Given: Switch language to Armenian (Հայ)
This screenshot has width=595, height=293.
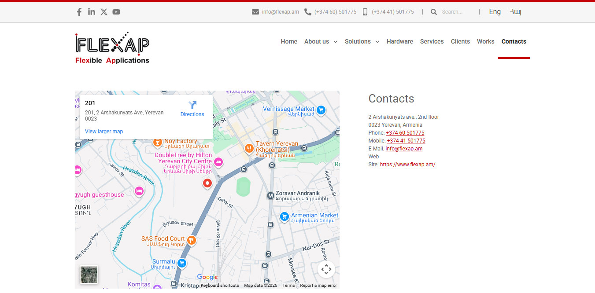Looking at the screenshot, I should (x=515, y=12).
